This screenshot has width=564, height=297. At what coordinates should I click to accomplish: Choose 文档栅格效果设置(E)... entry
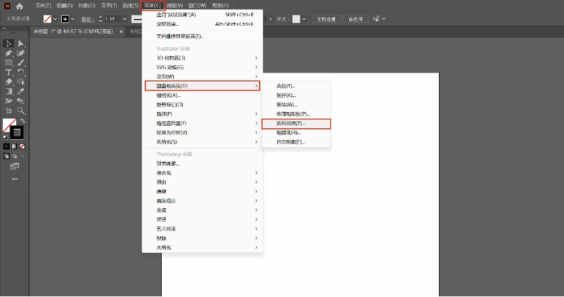pyautogui.click(x=202, y=36)
